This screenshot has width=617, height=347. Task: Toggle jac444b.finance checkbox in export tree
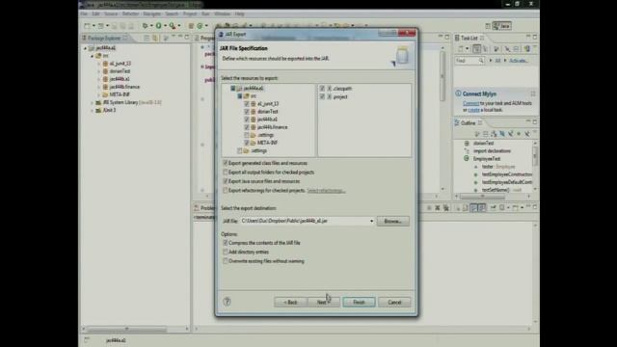click(247, 127)
